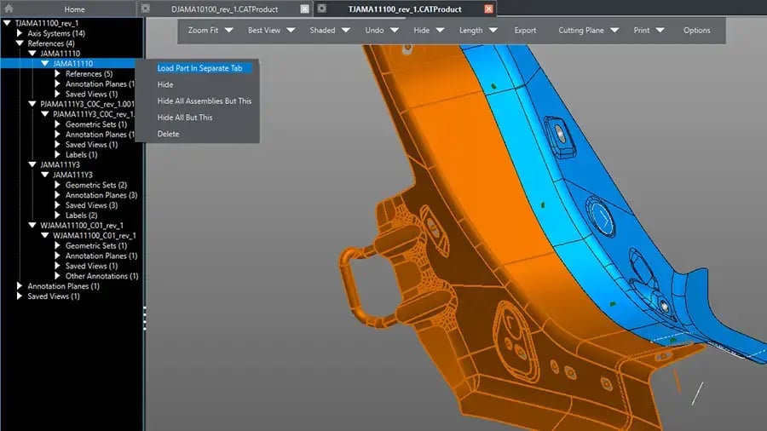The width and height of the screenshot is (767, 431).
Task: Choose Delete from the context menu
Action: point(168,134)
